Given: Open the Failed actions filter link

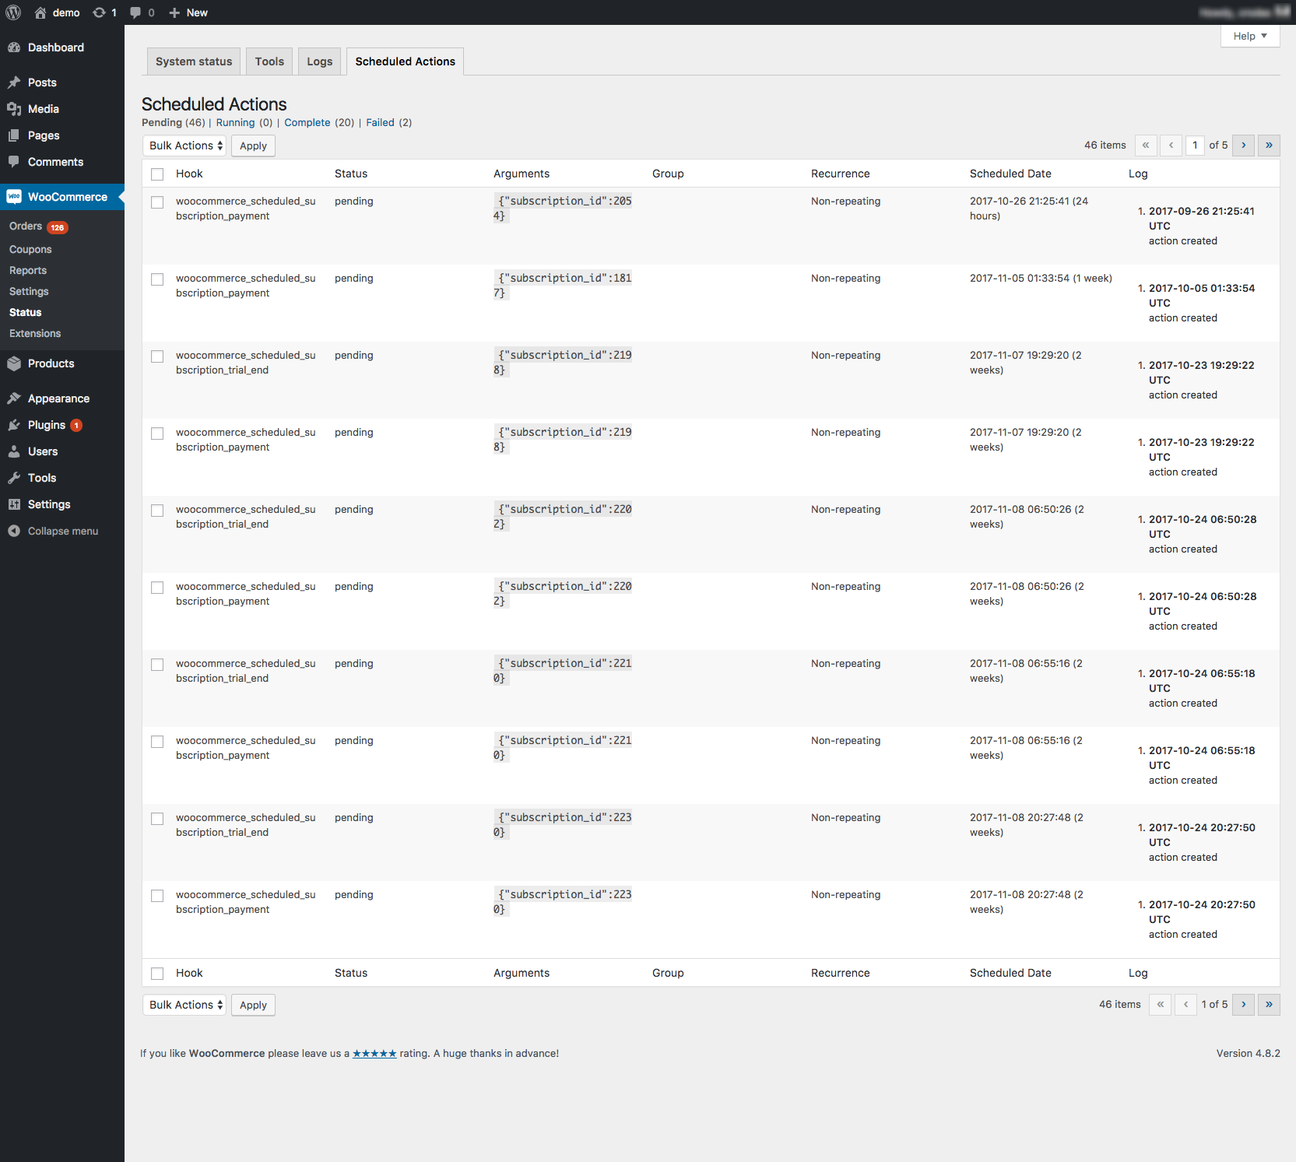Looking at the screenshot, I should click(x=379, y=122).
